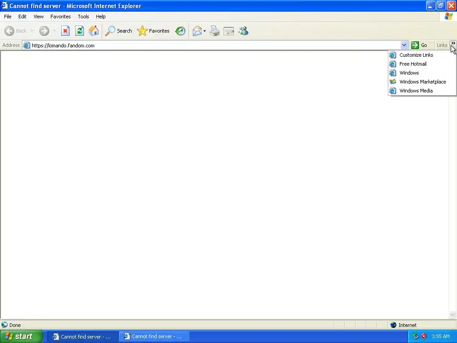Click the 3:55 AM system clock
The width and height of the screenshot is (457, 343).
click(x=440, y=336)
